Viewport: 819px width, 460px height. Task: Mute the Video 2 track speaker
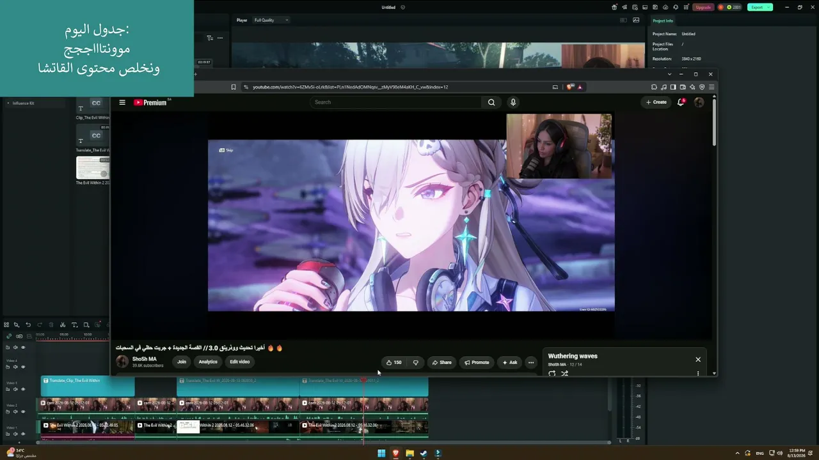[15, 411]
